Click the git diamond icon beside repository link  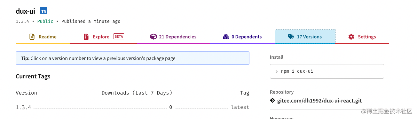click(x=272, y=101)
